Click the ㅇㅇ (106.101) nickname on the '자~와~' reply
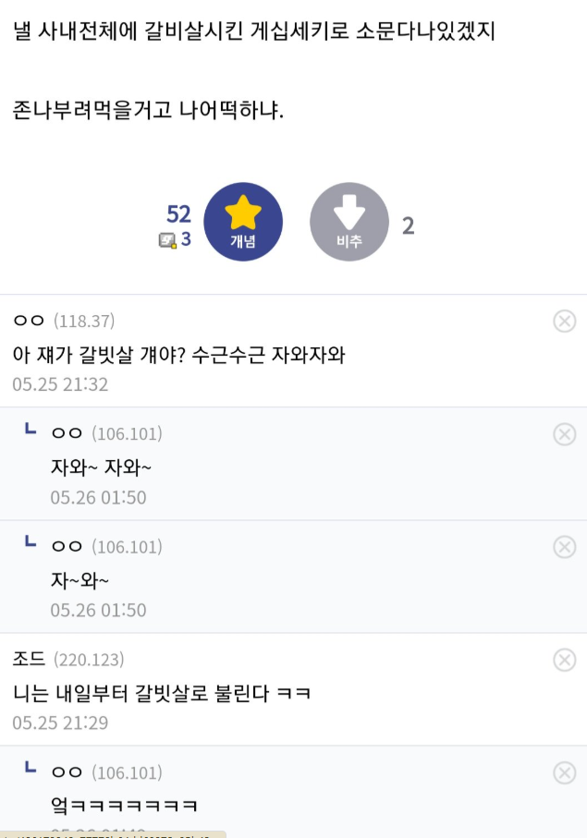 (x=107, y=547)
